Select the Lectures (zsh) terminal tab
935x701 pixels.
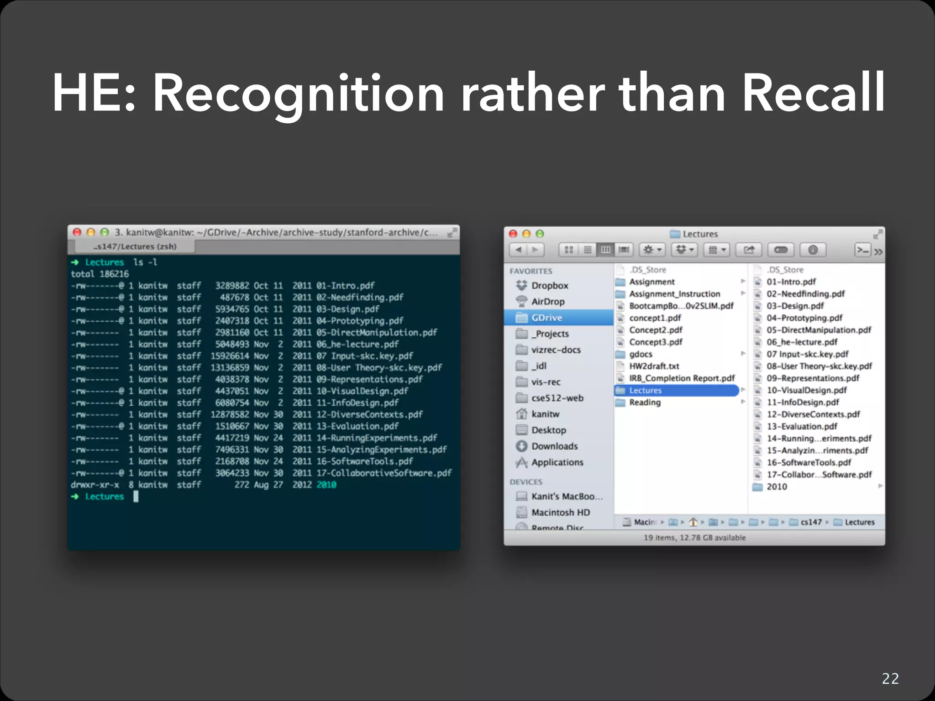135,246
